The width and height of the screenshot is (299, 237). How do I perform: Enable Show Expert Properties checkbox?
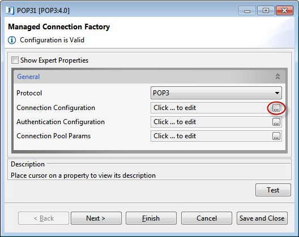tap(15, 60)
